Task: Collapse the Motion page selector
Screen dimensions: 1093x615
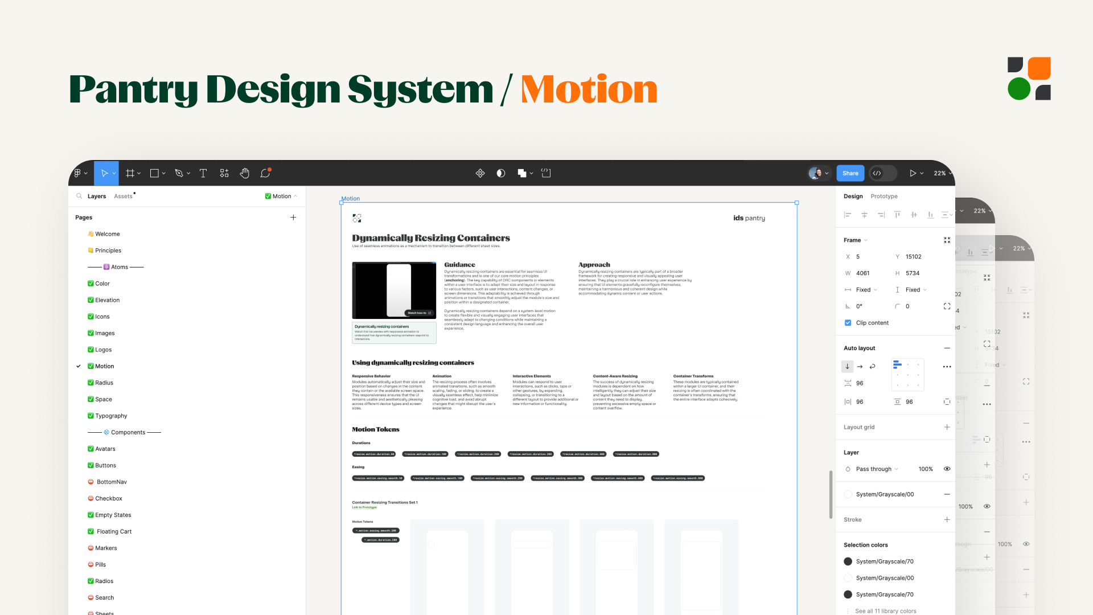Action: [x=281, y=196]
